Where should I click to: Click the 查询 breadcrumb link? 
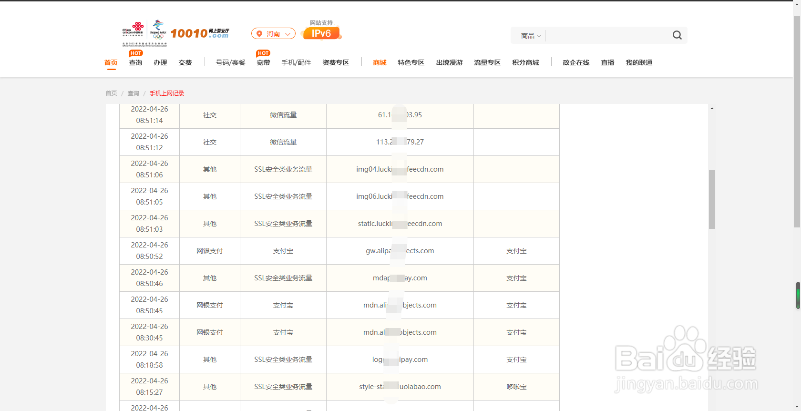133,93
